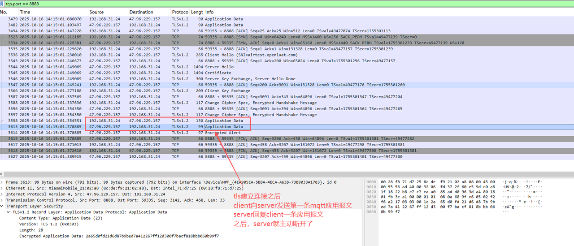This screenshot has width=574, height=246.
Task: Click the Source column header
Action: click(96, 12)
